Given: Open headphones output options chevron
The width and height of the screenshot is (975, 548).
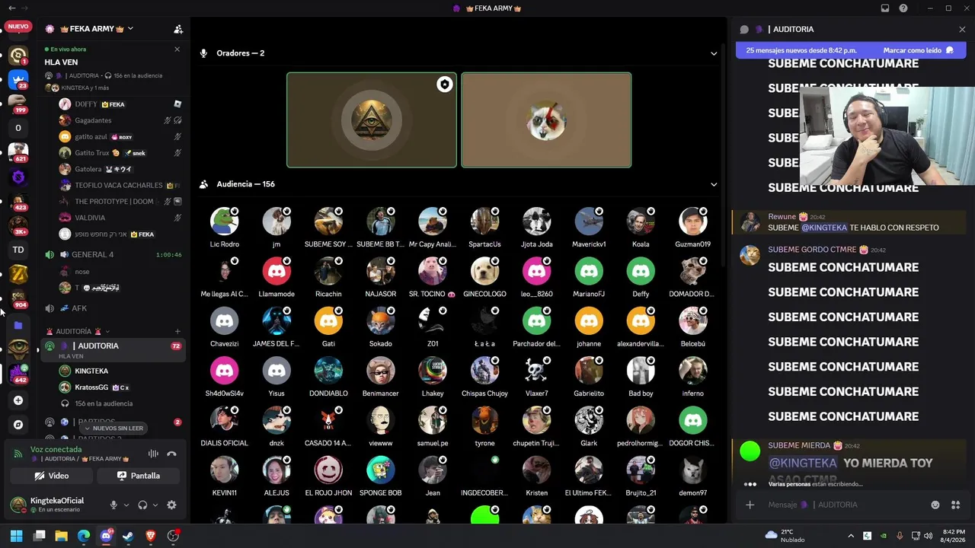Looking at the screenshot, I should click(155, 505).
